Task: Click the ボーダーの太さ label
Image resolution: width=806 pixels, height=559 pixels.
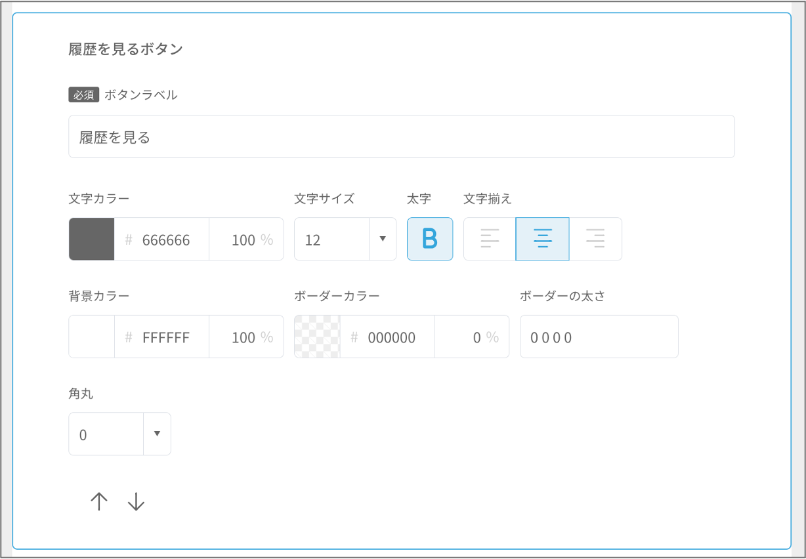Action: point(562,295)
